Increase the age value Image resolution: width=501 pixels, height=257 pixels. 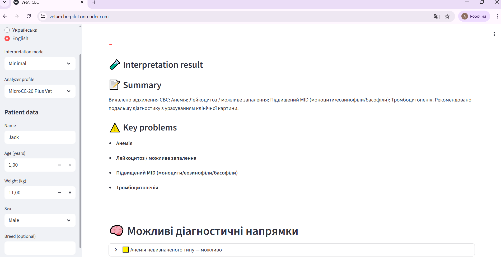tap(70, 165)
